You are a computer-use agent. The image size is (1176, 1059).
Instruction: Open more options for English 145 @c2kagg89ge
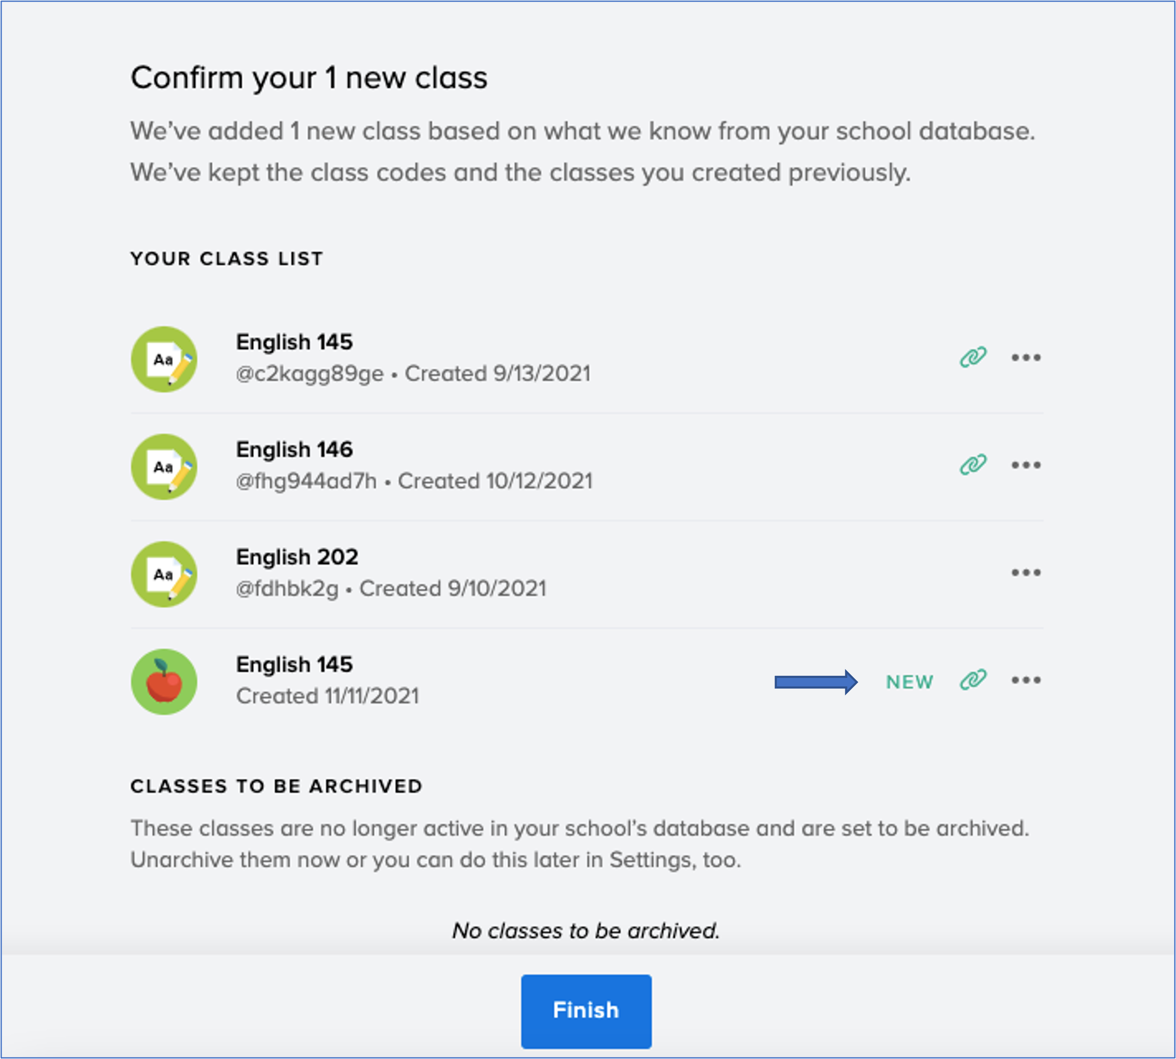1026,357
